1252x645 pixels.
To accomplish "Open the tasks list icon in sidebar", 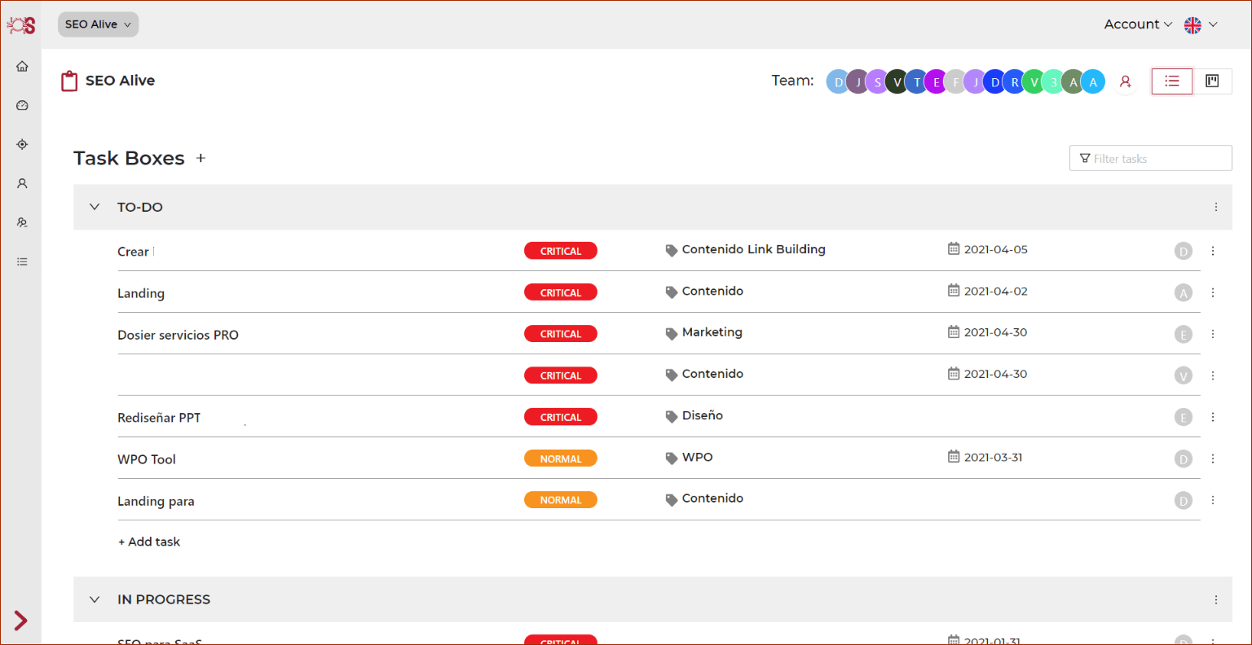I will pos(22,261).
